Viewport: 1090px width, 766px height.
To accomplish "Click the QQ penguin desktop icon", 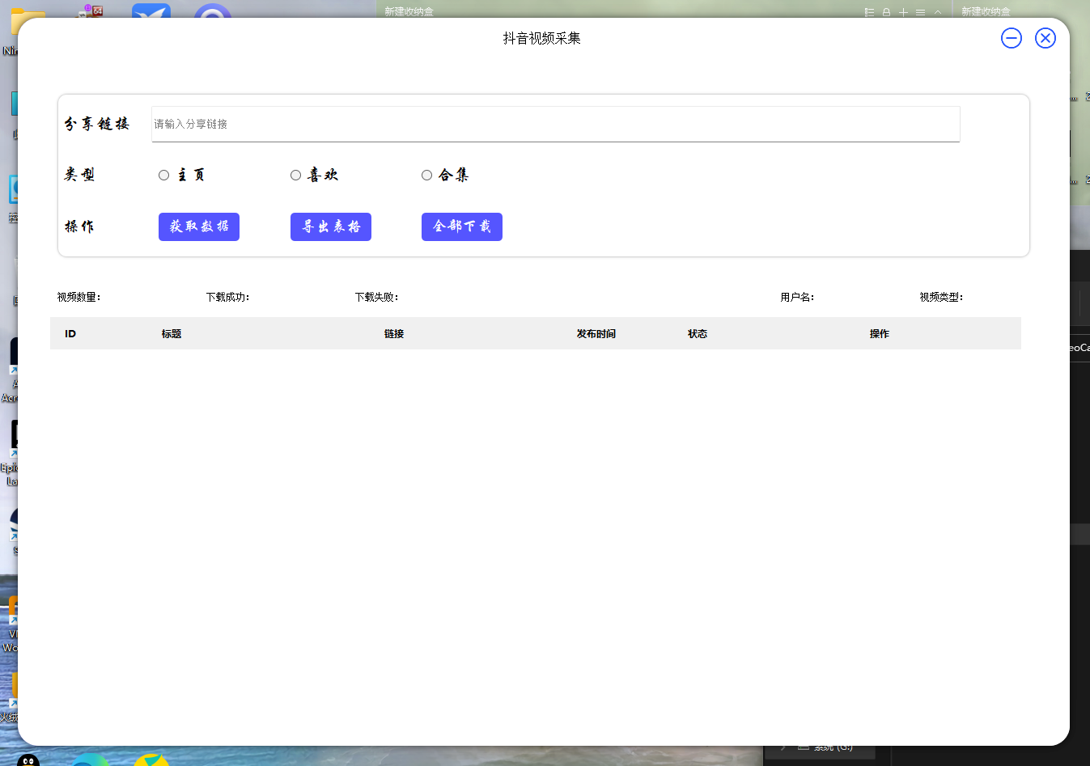I will (x=28, y=760).
